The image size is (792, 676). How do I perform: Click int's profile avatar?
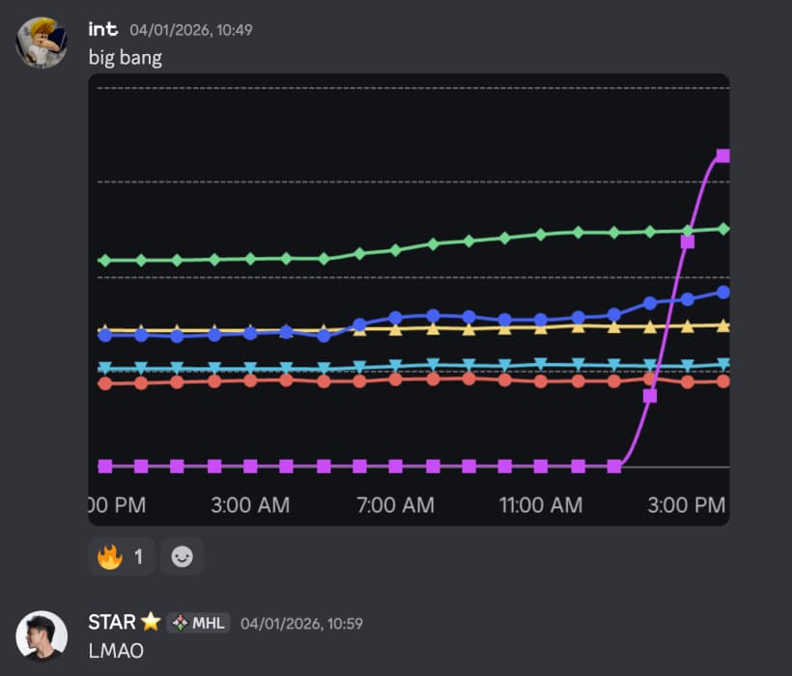tap(42, 42)
